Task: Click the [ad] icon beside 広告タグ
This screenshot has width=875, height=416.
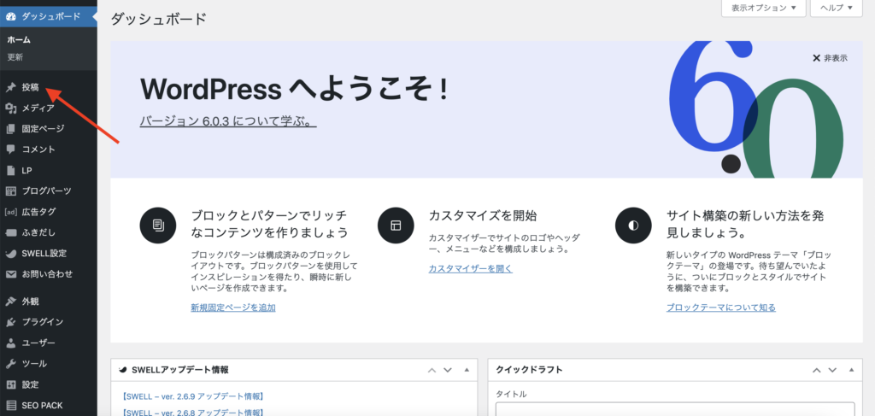Action: (10, 212)
